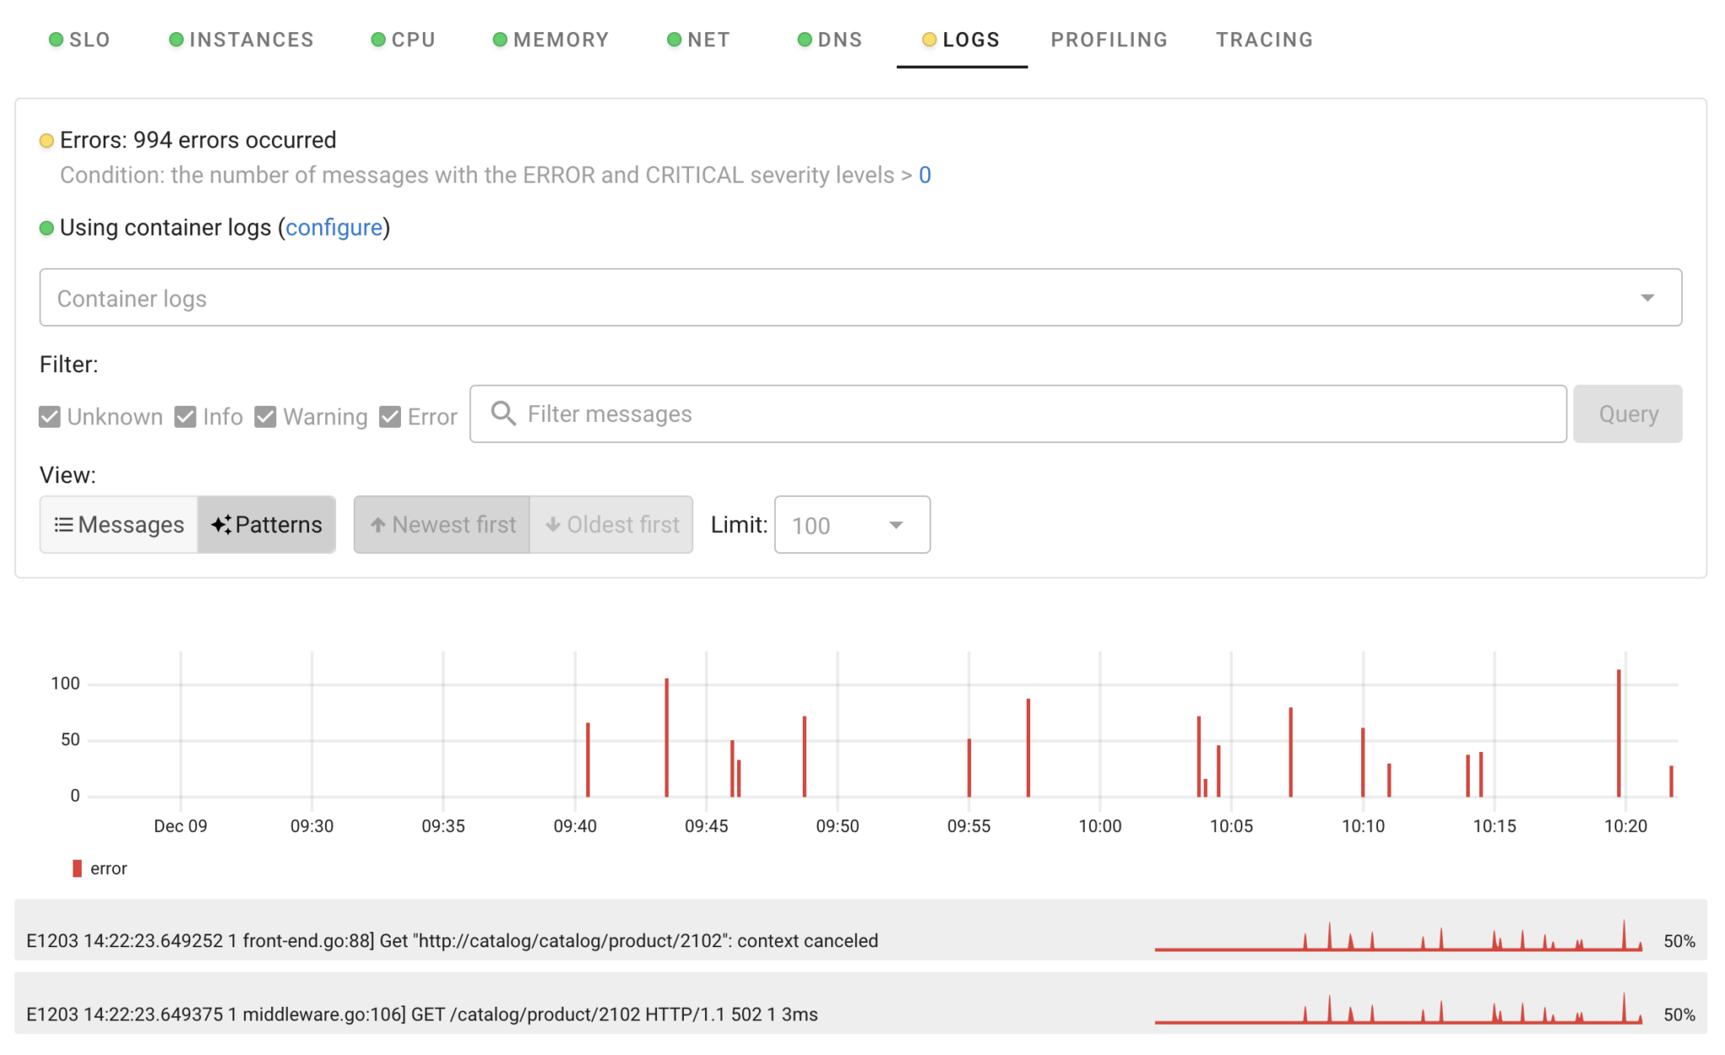Toggle the Info severity checkbox
Image resolution: width=1725 pixels, height=1055 pixels.
pyautogui.click(x=184, y=416)
